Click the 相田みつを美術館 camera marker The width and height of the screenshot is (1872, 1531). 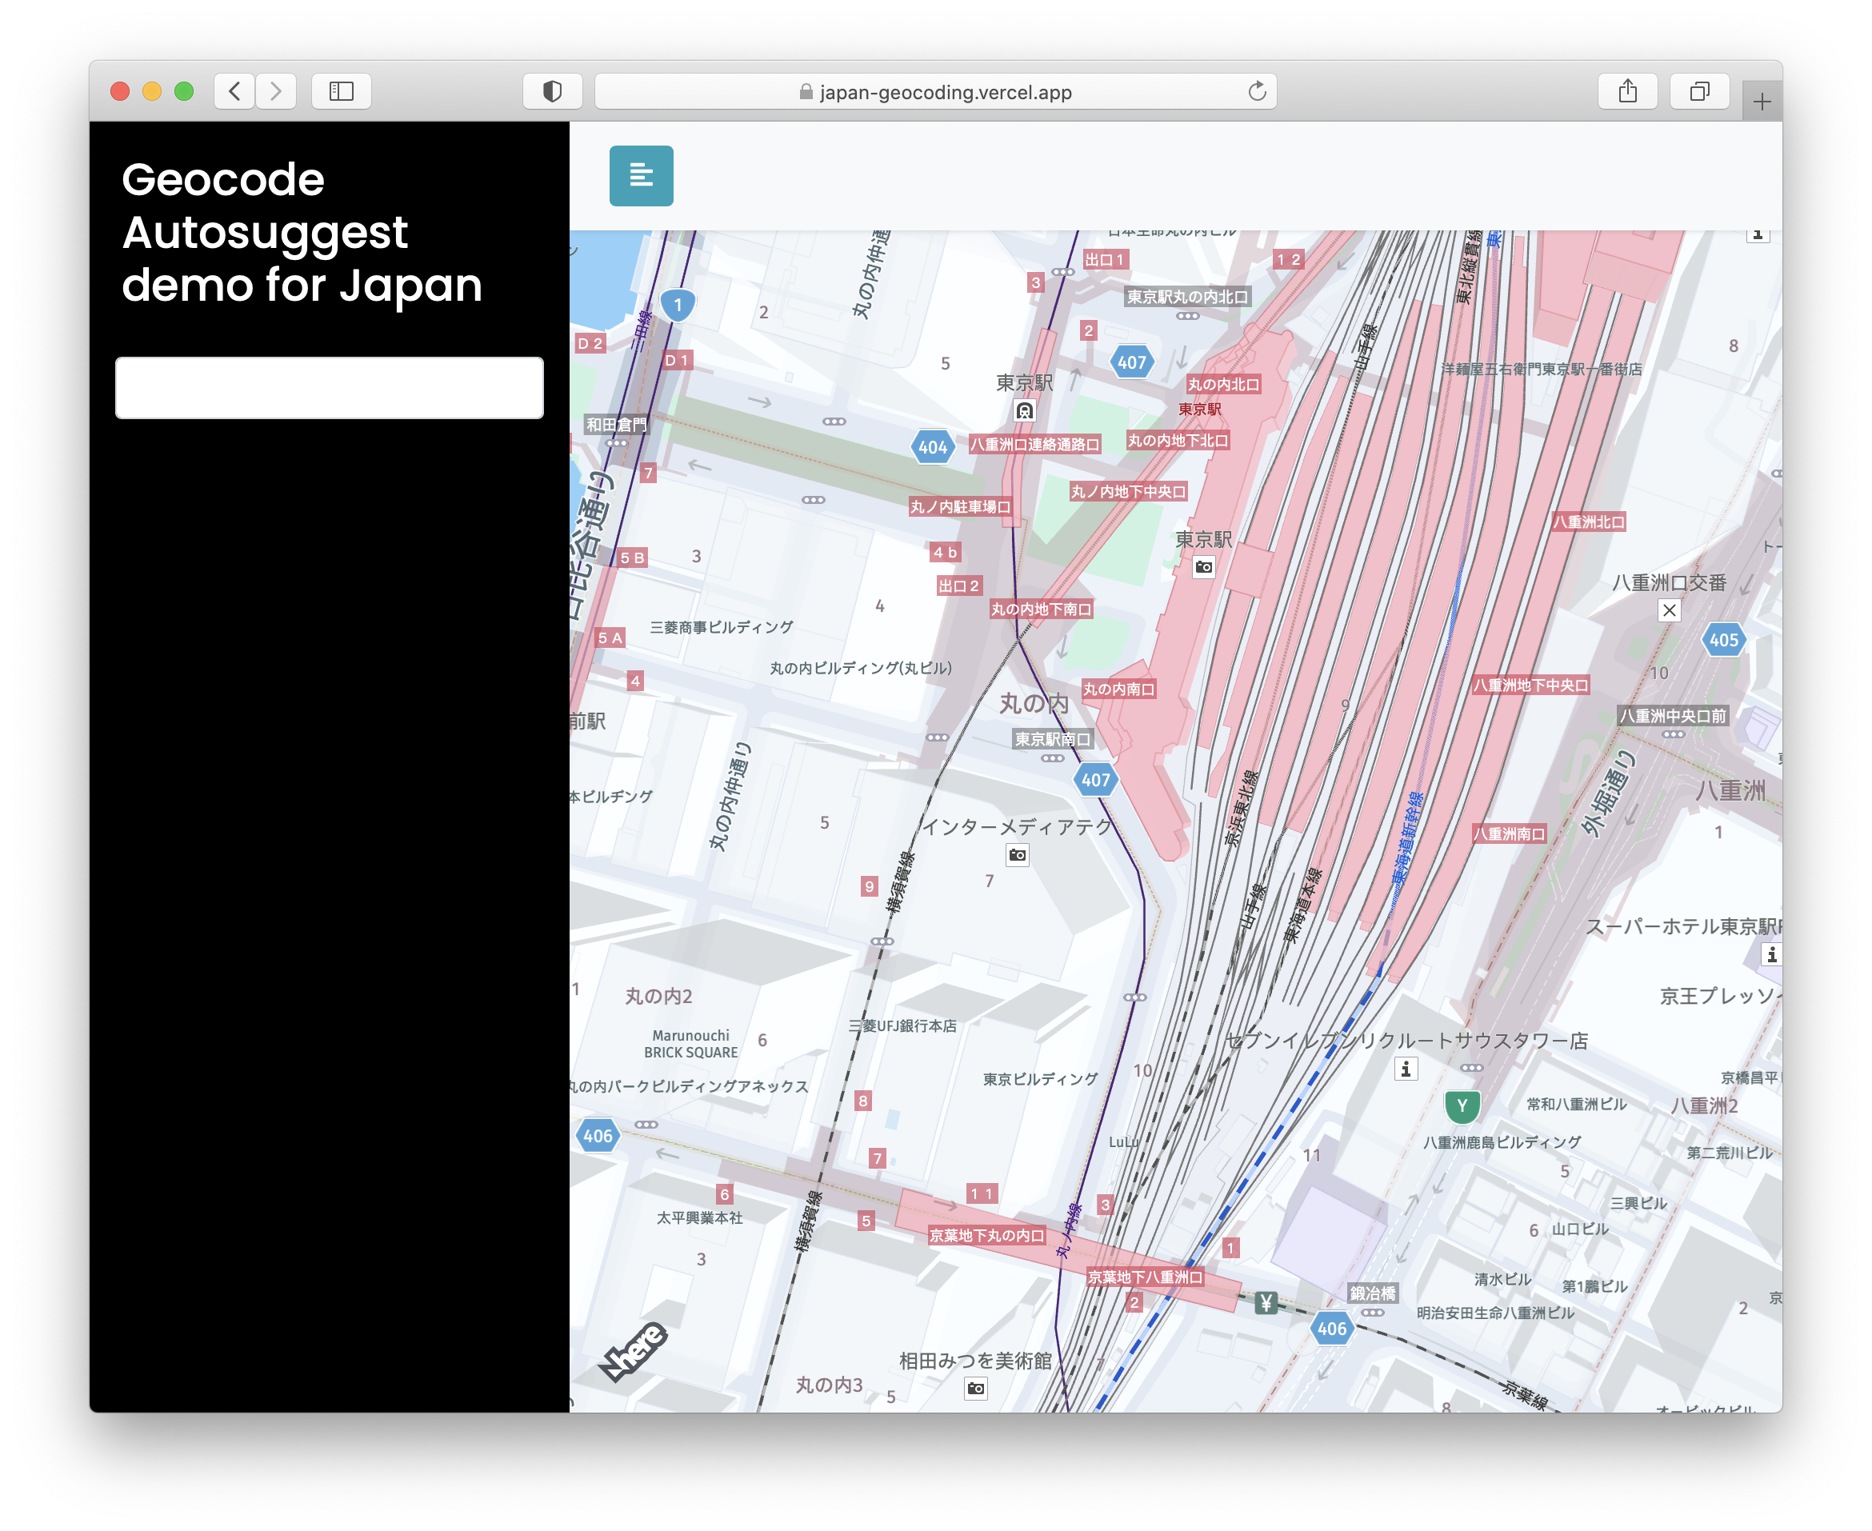(x=976, y=1388)
